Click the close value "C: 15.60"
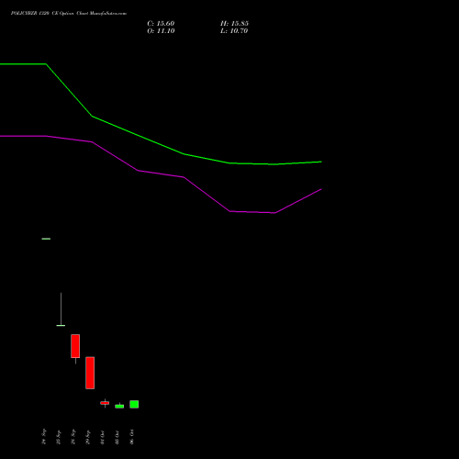459x459 pixels. coord(161,24)
